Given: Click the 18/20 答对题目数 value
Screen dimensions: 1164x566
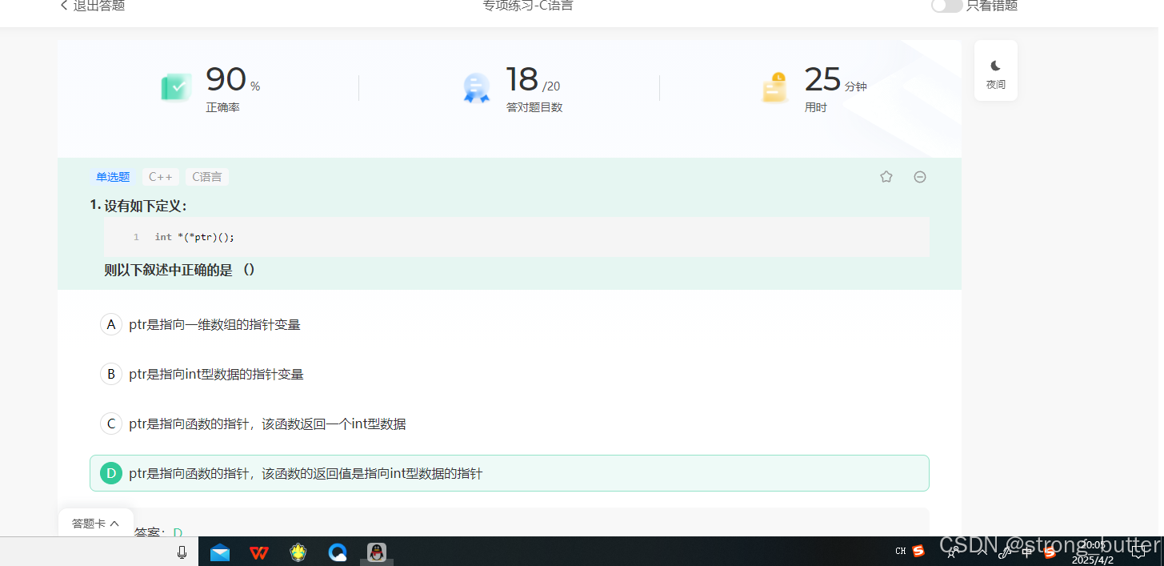Looking at the screenshot, I should 533,80.
